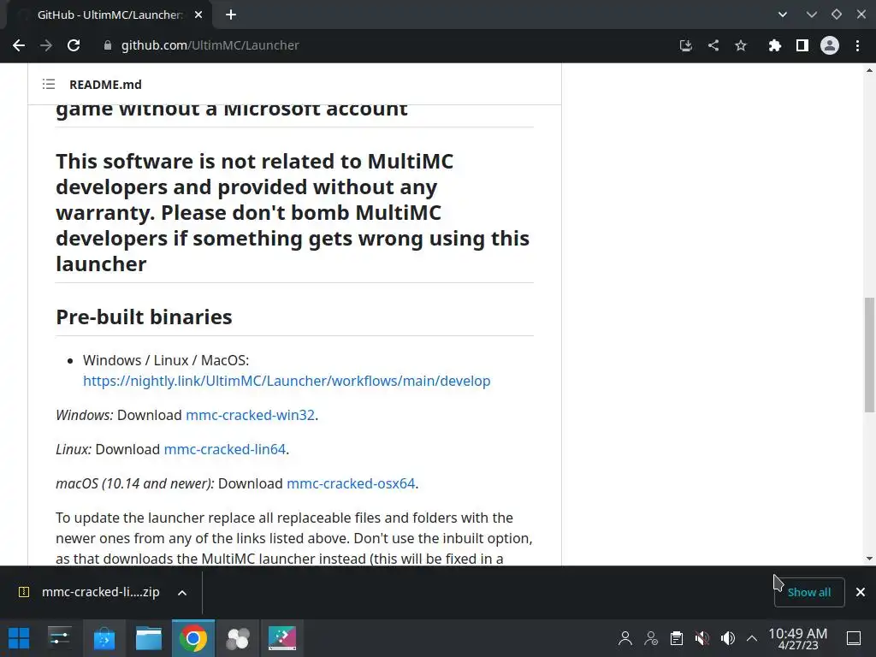Open the tab search dropdown chevron
The width and height of the screenshot is (876, 657).
pyautogui.click(x=782, y=15)
